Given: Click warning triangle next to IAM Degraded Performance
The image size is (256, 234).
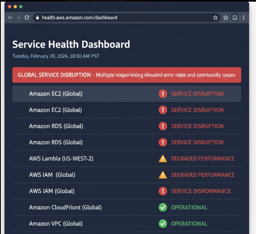Looking at the screenshot, I should (163, 175).
